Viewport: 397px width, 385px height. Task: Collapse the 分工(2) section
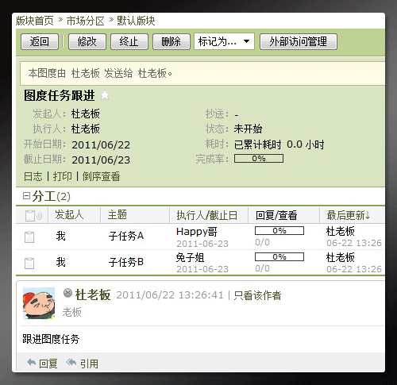pyautogui.click(x=26, y=196)
